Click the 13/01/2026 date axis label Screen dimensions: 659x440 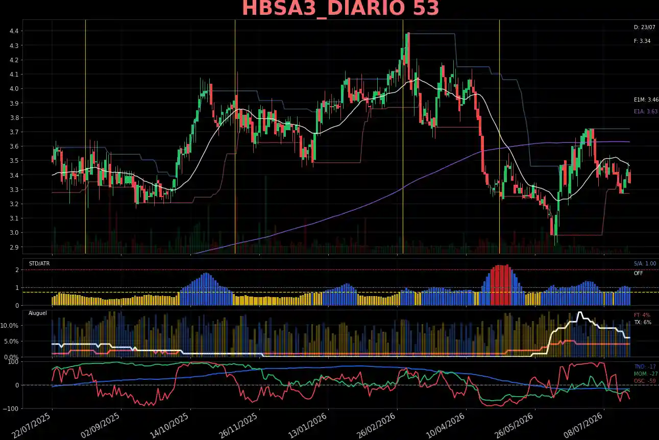pos(308,426)
